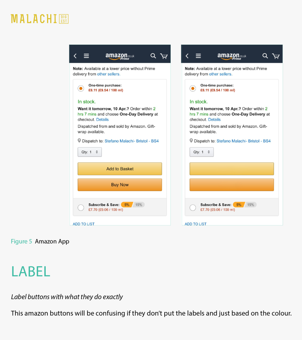Tap the back arrow on the right phone
Image resolution: width=302 pixels, height=340 pixels.
point(187,56)
